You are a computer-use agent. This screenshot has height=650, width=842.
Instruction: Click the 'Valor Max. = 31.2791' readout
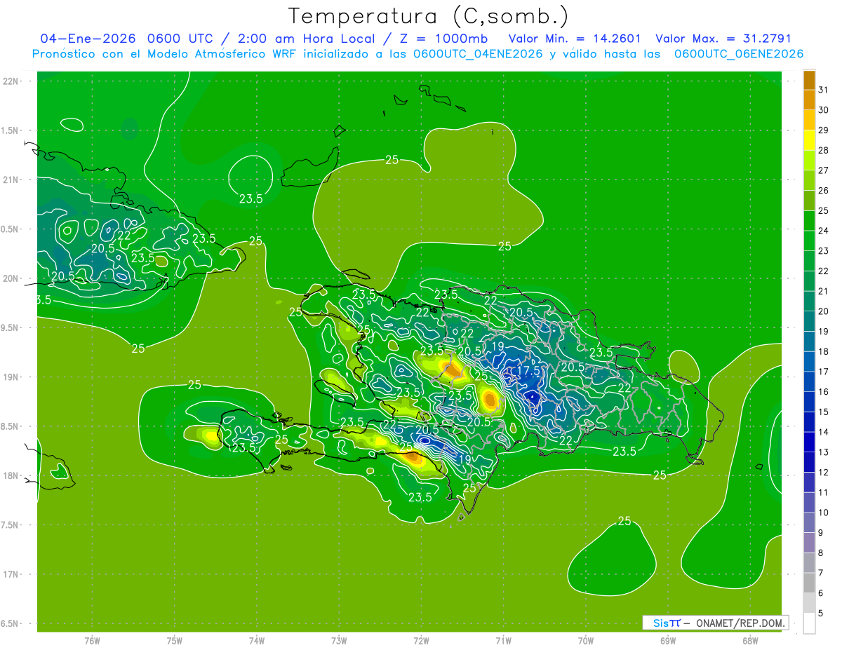(x=724, y=39)
